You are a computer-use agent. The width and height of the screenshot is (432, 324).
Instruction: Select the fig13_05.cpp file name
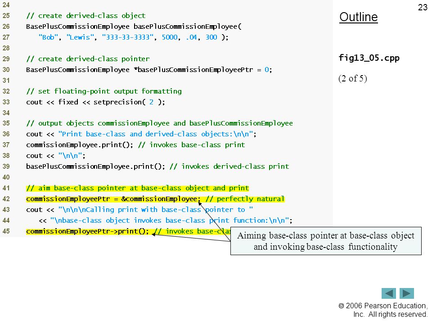[x=369, y=58]
